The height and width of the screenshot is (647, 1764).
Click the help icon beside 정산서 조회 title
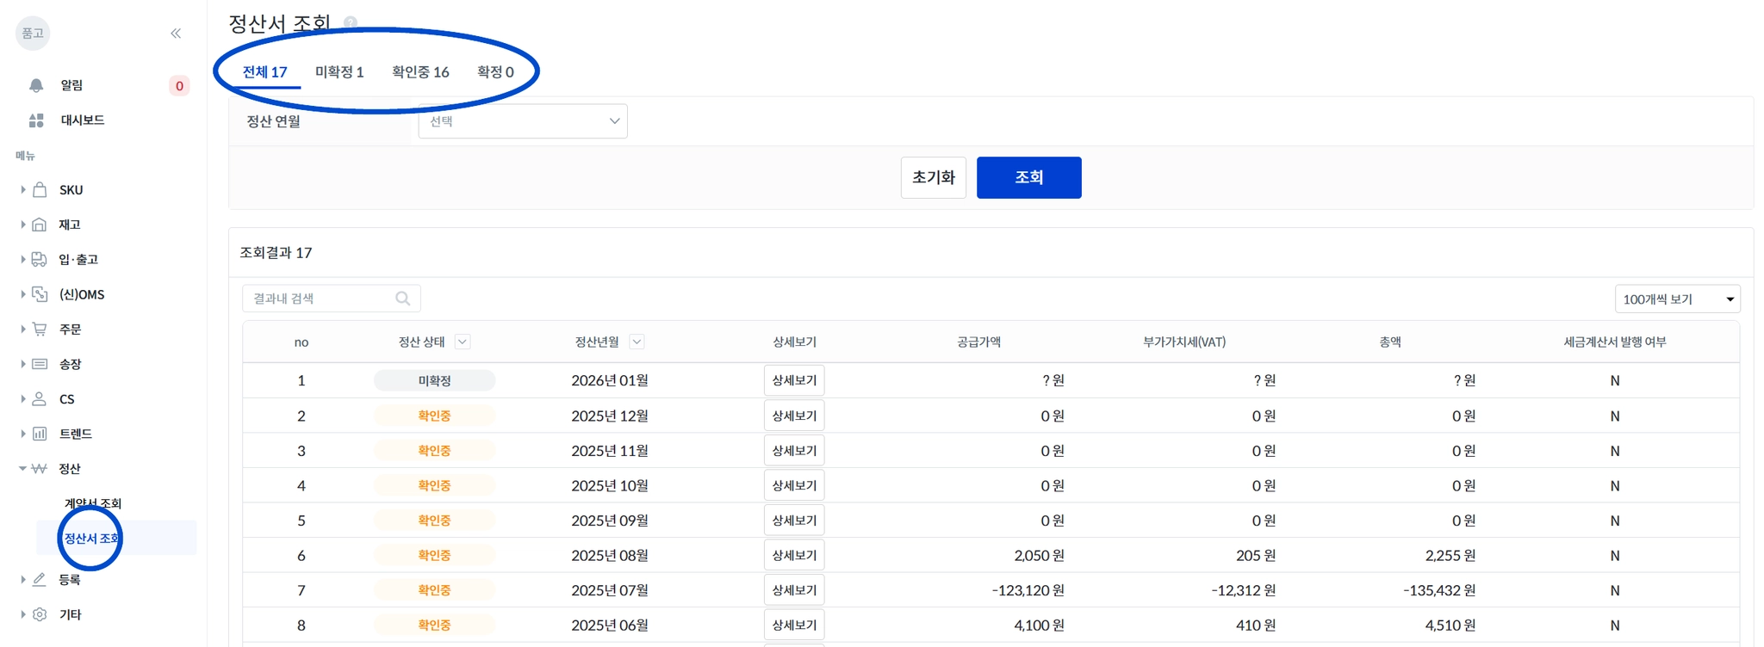pos(351,22)
